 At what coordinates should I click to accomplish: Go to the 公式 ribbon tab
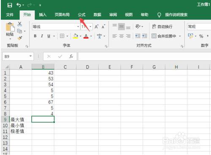coord(82,15)
